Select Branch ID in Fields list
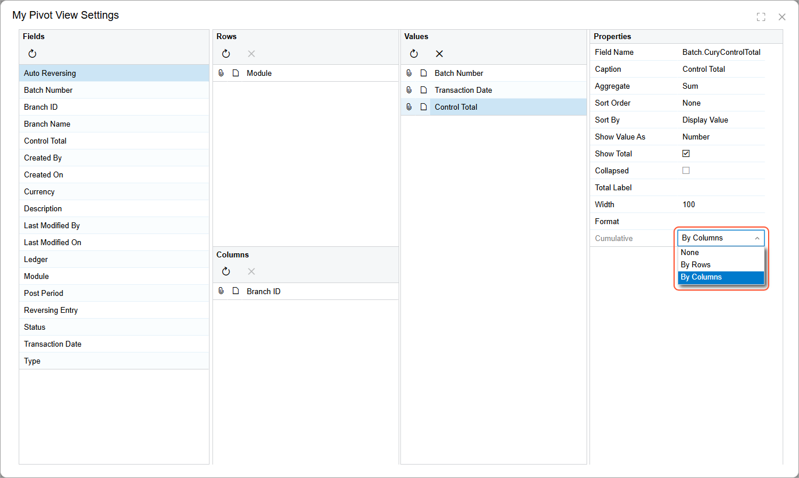The width and height of the screenshot is (799, 478). click(x=114, y=107)
